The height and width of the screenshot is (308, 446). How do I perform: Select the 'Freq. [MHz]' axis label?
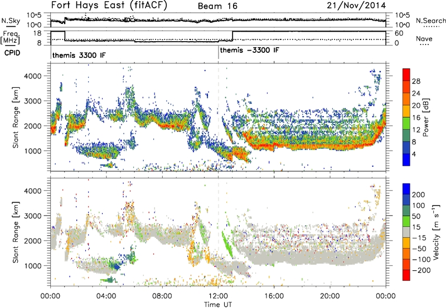tap(10, 38)
